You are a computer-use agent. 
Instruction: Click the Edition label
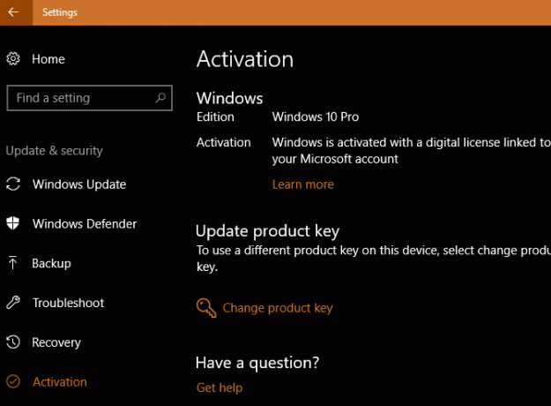coord(215,117)
